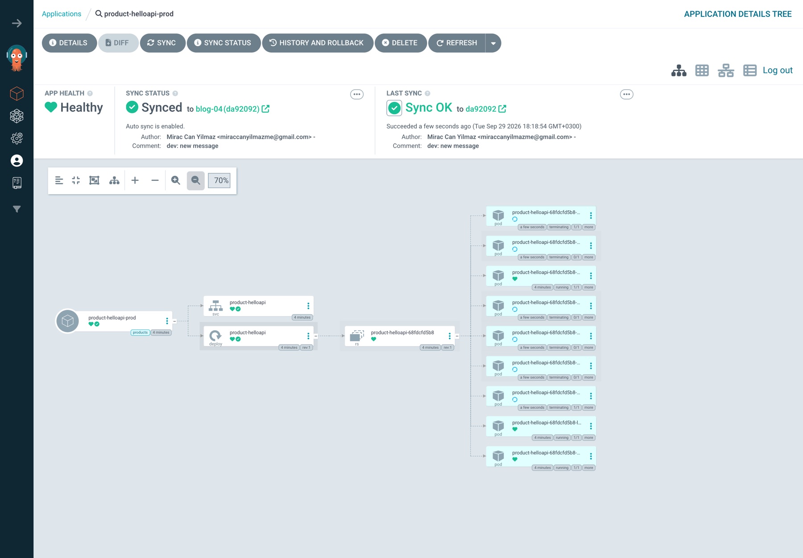This screenshot has width=803, height=558.
Task: Expand the sidebar with the arrow icon
Action: 17,23
